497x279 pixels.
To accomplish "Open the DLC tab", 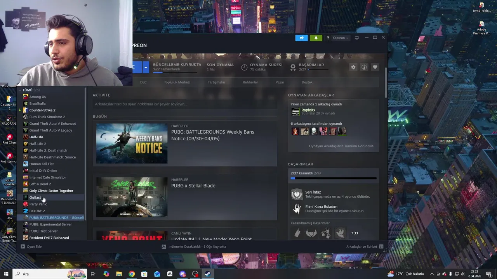I will point(143,82).
